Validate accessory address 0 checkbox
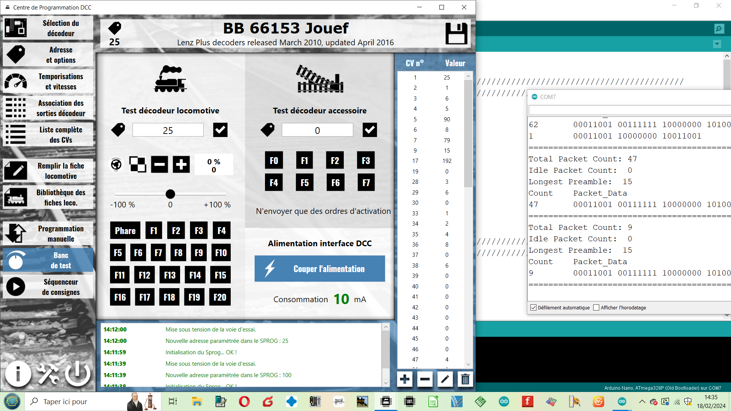This screenshot has height=411, width=731. 370,130
